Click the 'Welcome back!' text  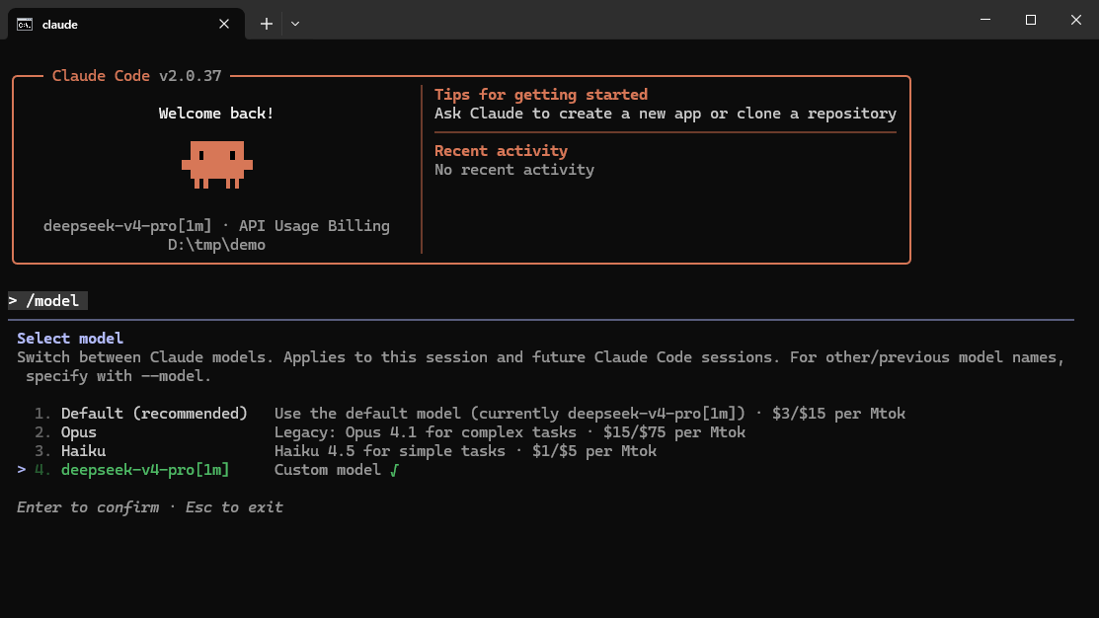coord(216,114)
